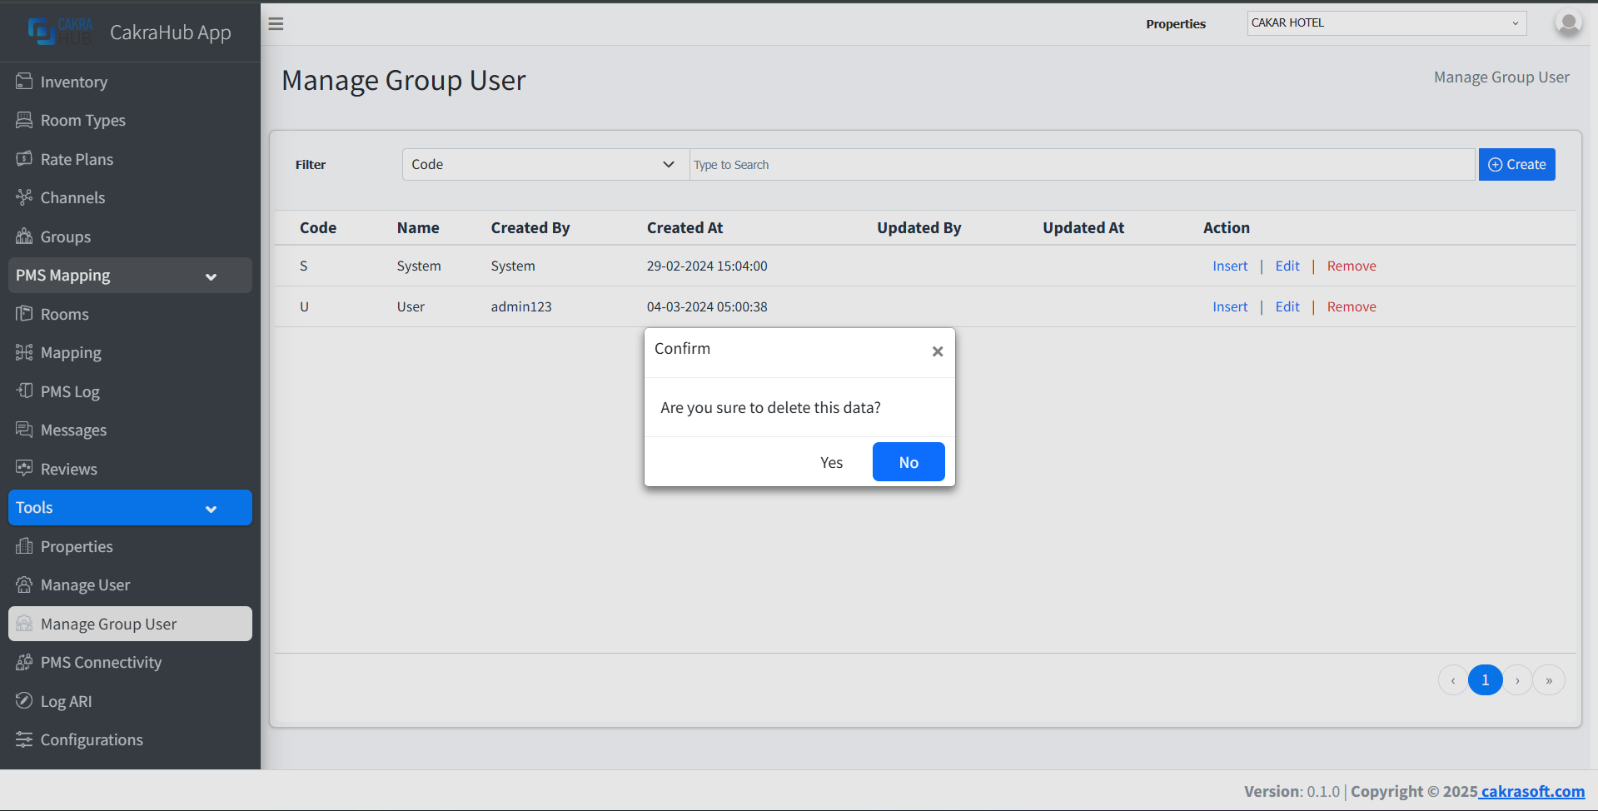Click the hamburger menu to collapse sidebar
1598x811 pixels.
276,23
